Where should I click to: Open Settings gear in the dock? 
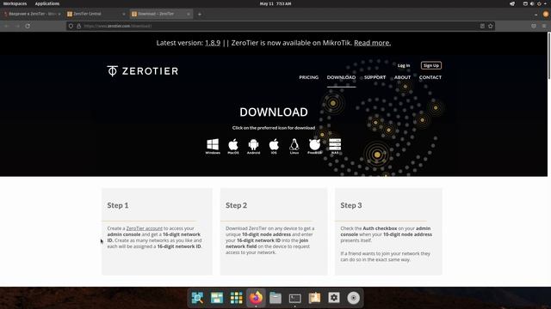[334, 298]
